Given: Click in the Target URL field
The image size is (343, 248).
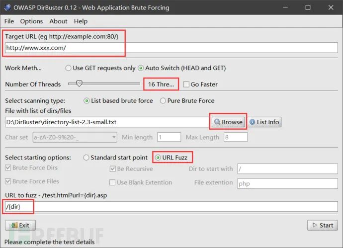Looking at the screenshot, I should point(171,48).
